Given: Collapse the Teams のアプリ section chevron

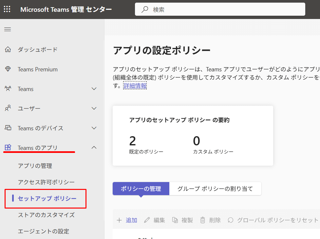Looking at the screenshot, I should pos(94,148).
